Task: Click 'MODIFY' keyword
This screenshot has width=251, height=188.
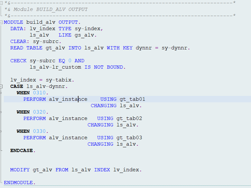Action: [x=20, y=170]
